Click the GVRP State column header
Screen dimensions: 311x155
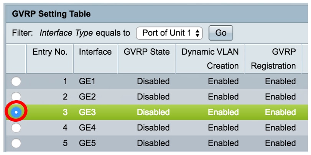tap(146, 52)
